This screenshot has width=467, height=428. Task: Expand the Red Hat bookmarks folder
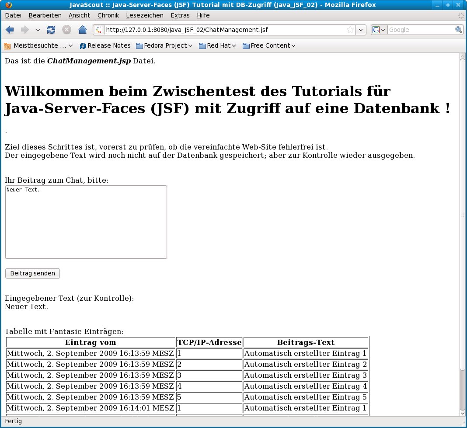217,45
